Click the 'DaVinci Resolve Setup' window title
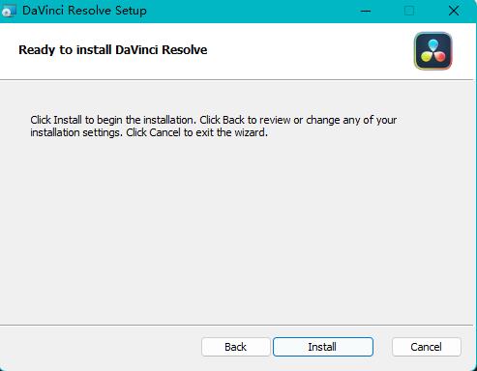The height and width of the screenshot is (371, 477). (x=84, y=11)
